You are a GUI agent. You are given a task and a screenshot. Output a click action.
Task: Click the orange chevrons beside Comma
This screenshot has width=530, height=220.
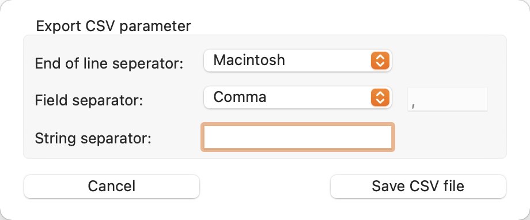tap(380, 98)
